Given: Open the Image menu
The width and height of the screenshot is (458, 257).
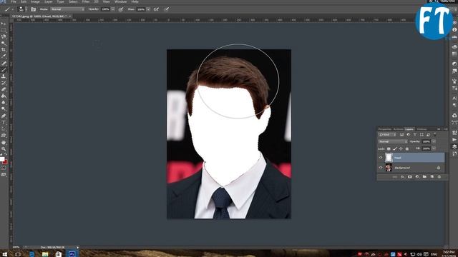Looking at the screenshot, I should pos(35,1).
